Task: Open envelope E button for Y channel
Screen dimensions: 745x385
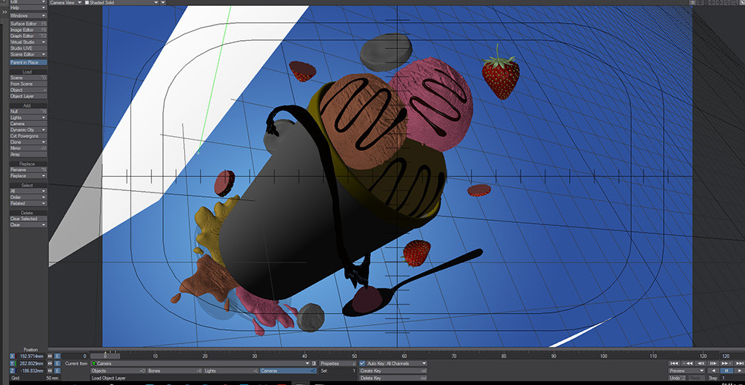Action: [57, 363]
